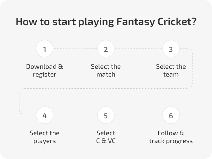
Task: Click the dashed line between steps 1 and 2
Action: (x=75, y=49)
